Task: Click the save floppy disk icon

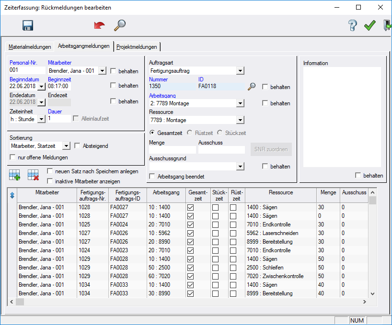Action: (27, 26)
